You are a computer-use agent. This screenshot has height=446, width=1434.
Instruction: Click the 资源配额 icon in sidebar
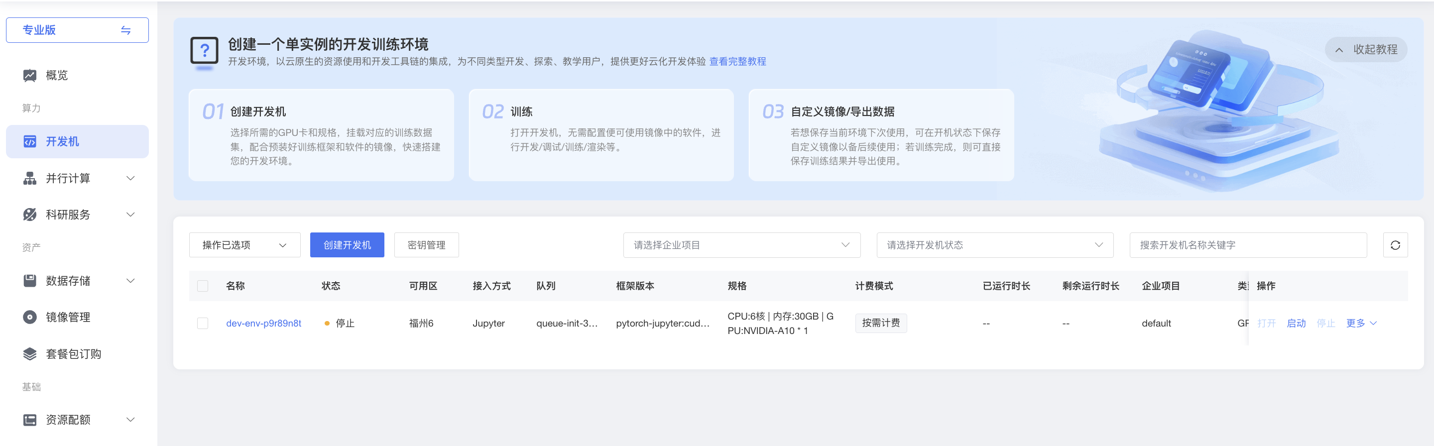[x=29, y=420]
